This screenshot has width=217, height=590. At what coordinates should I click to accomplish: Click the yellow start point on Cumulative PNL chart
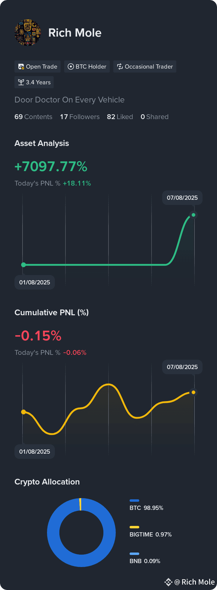[x=24, y=412]
